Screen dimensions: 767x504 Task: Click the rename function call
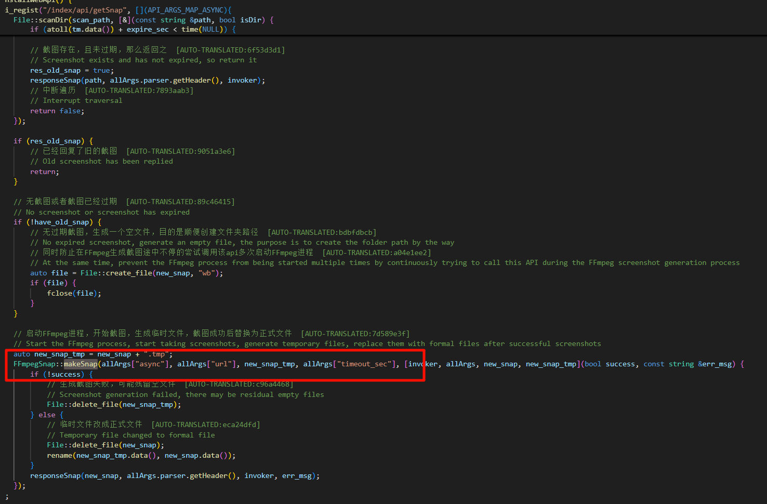point(59,455)
